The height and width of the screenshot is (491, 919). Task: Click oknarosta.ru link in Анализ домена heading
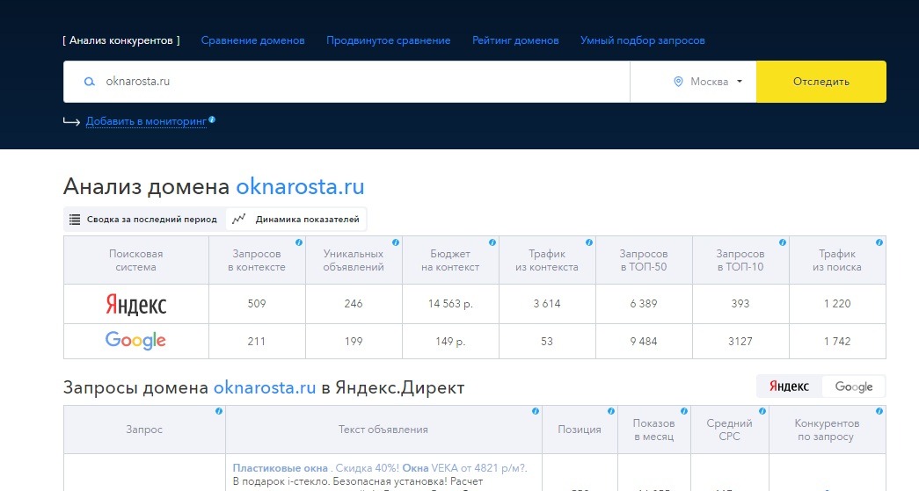[300, 187]
